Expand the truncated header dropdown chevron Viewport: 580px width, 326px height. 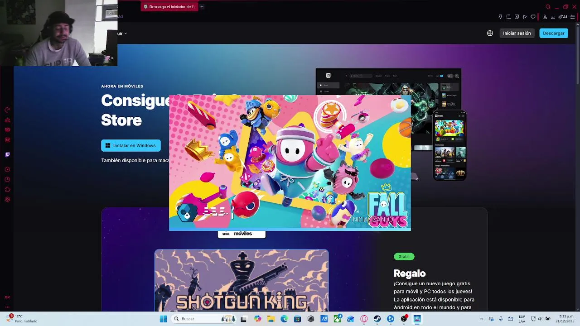tap(126, 33)
